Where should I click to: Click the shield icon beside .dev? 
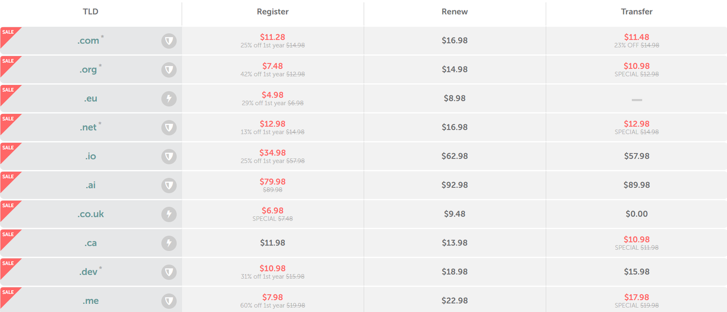[169, 272]
